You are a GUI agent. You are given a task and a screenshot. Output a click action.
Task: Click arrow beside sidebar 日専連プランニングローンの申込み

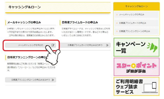tap(117, 31)
